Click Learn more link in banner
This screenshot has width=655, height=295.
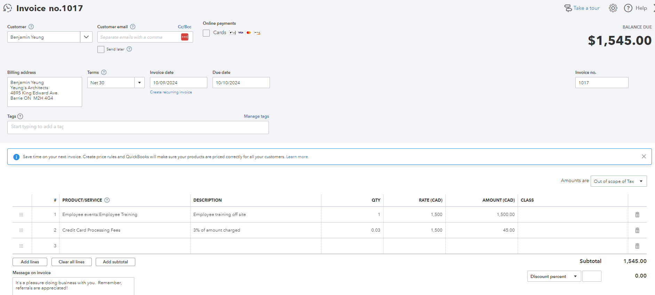point(297,157)
